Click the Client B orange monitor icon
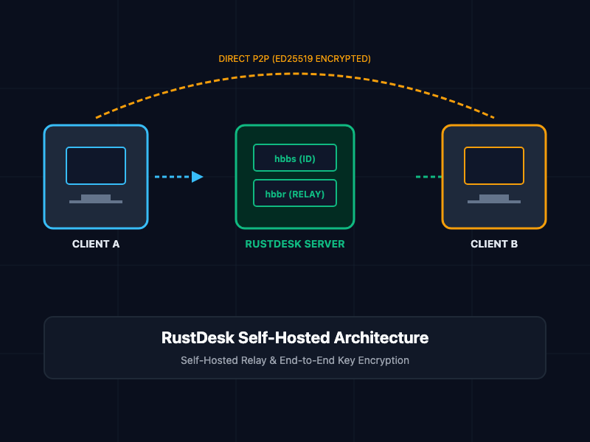590x442 pixels. 494,175
